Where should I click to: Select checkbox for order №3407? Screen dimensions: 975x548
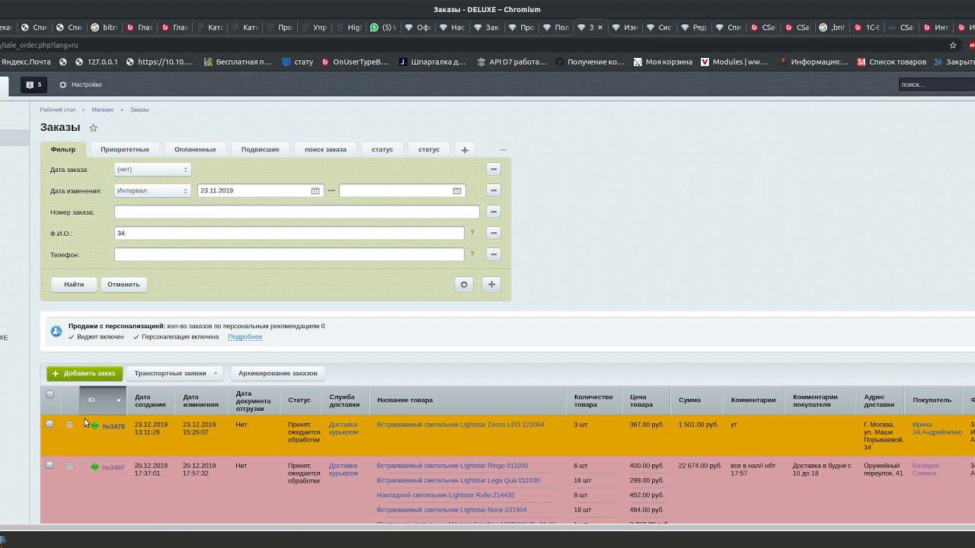[50, 466]
